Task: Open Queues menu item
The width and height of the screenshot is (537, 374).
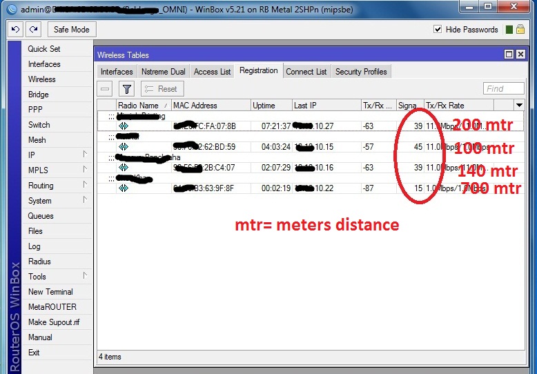Action: click(x=41, y=216)
